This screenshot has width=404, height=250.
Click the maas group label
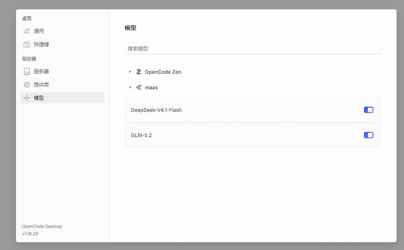(x=151, y=88)
